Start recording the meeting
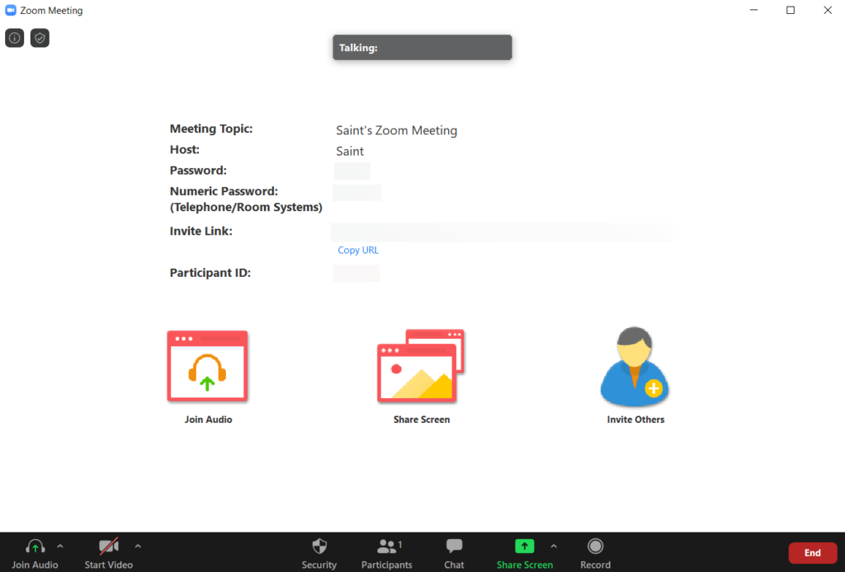Image resolution: width=845 pixels, height=572 pixels. pos(596,552)
